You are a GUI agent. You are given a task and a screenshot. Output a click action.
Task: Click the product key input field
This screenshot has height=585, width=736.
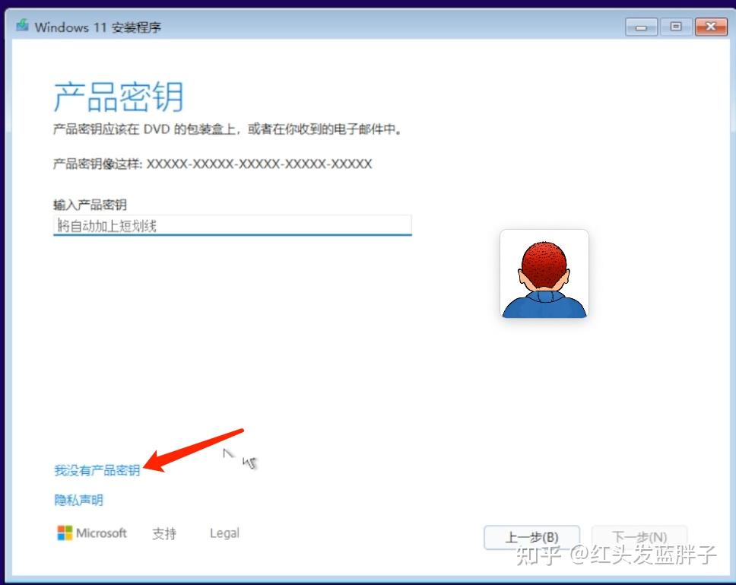click(x=233, y=225)
